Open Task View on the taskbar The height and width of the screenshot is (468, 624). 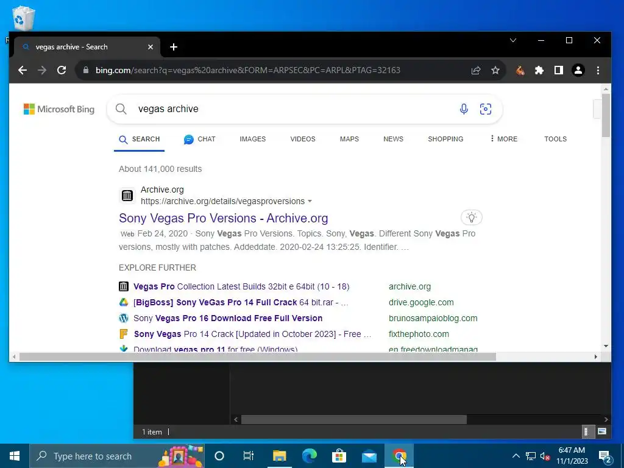click(249, 456)
